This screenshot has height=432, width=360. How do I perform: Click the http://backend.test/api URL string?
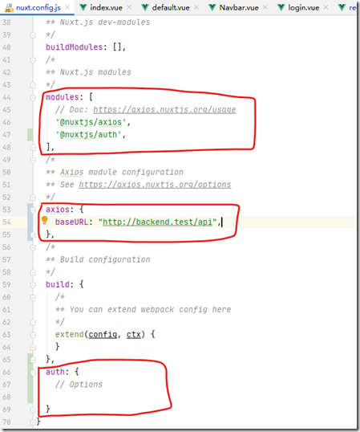pyautogui.click(x=158, y=222)
